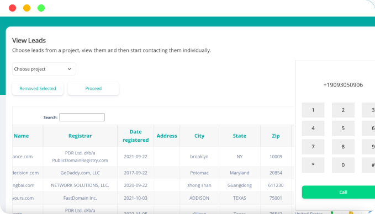Image resolution: width=375 pixels, height=214 pixels.
Task: Sort table by City column
Action: click(x=199, y=136)
